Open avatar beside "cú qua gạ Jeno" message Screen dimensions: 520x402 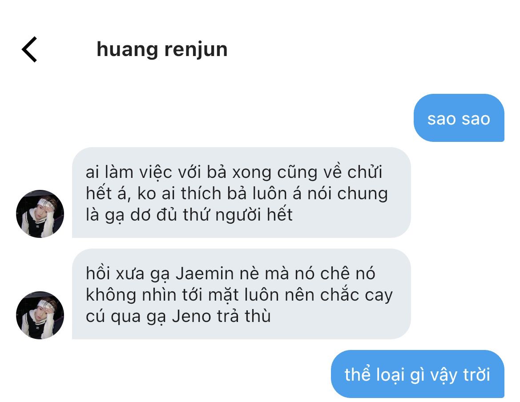40,315
